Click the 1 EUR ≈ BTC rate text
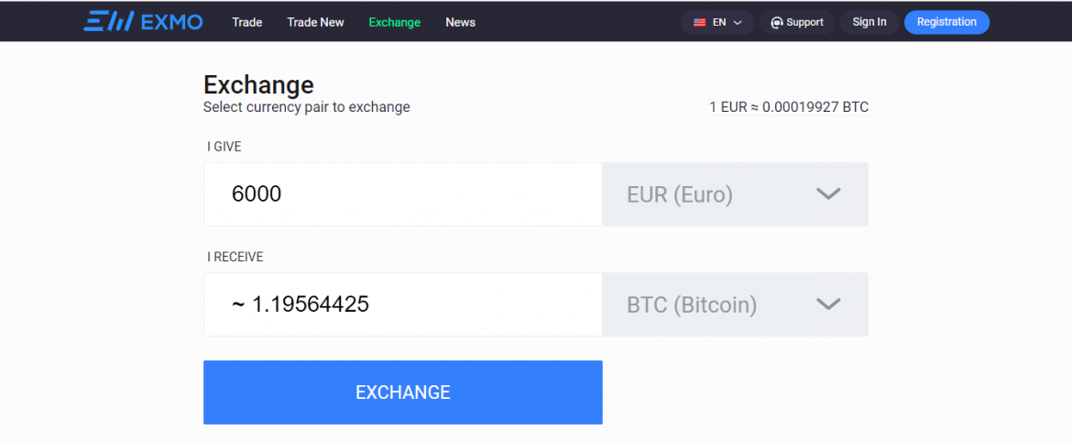The height and width of the screenshot is (442, 1072). (x=788, y=107)
